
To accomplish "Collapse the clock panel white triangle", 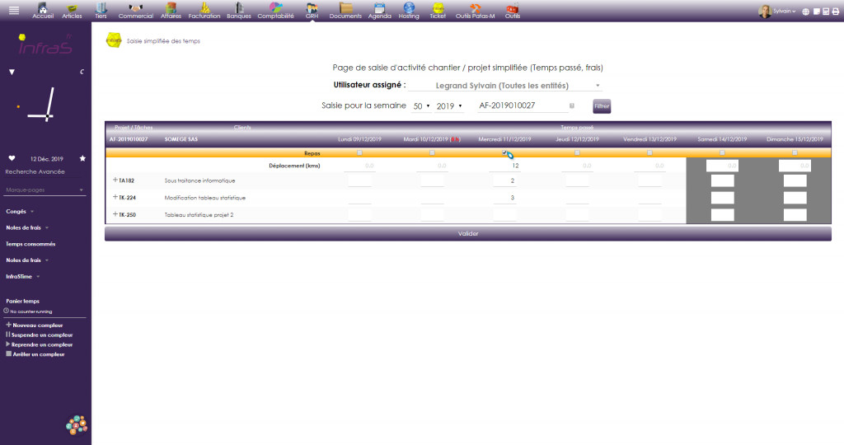I will (12, 72).
